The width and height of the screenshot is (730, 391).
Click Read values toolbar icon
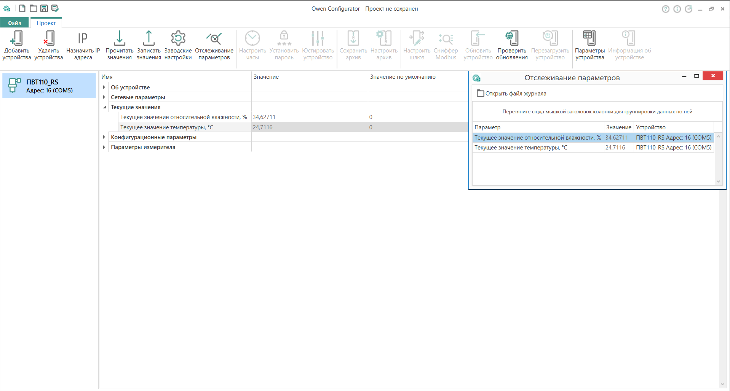click(119, 38)
